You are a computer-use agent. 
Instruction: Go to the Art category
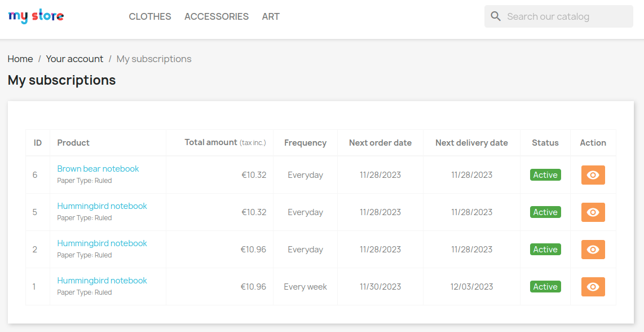(x=271, y=16)
